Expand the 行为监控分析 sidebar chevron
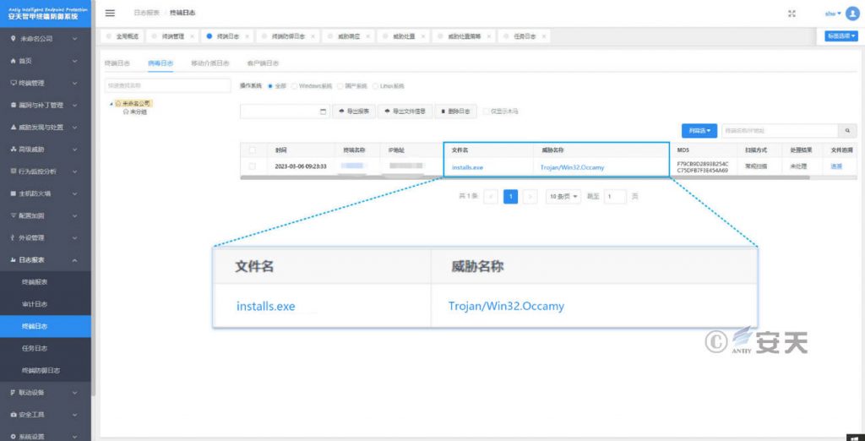This screenshot has height=441, width=865. [x=74, y=171]
